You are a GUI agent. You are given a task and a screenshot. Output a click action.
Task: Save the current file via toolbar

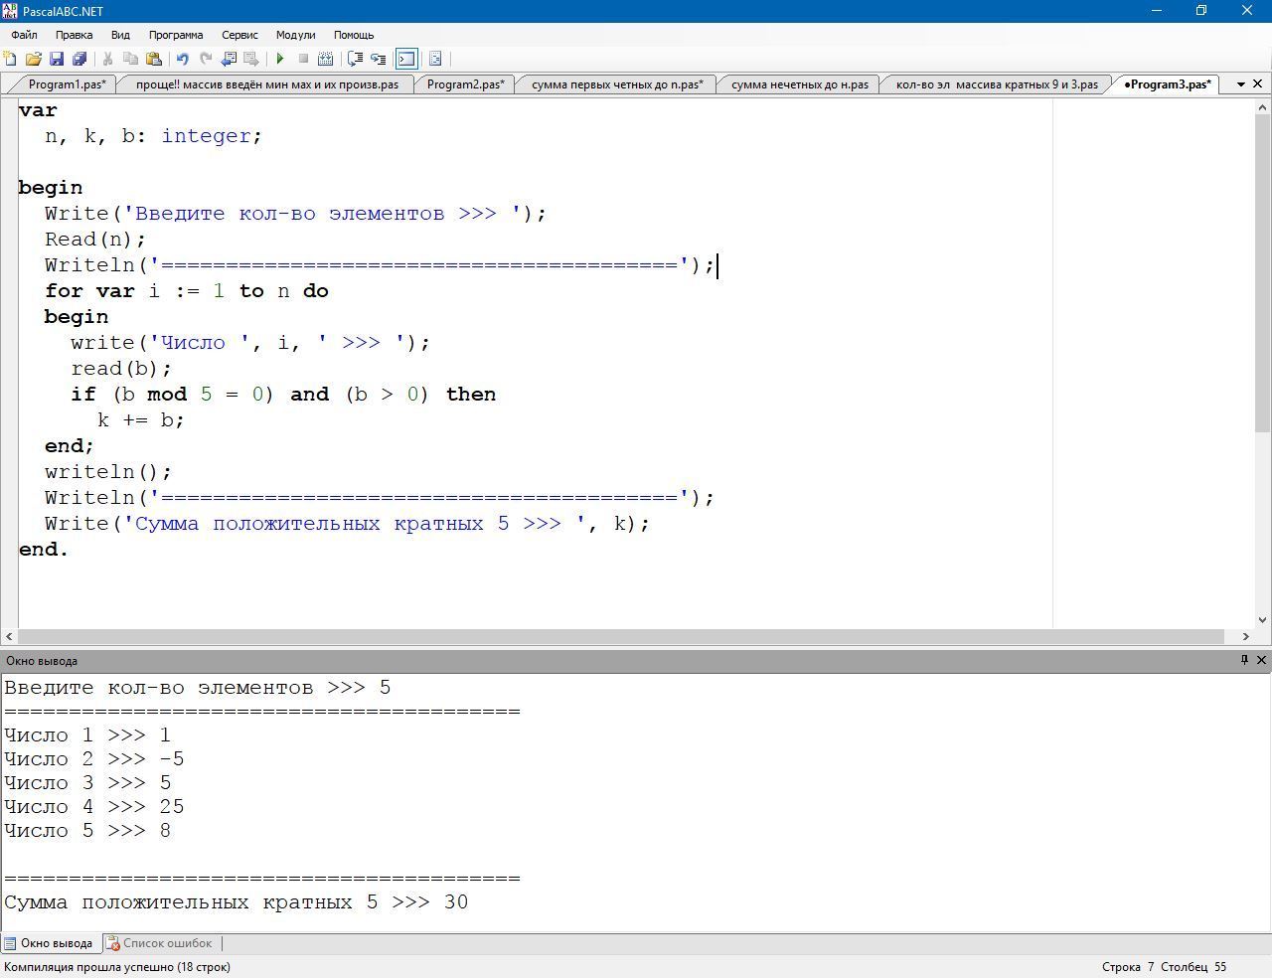click(57, 59)
